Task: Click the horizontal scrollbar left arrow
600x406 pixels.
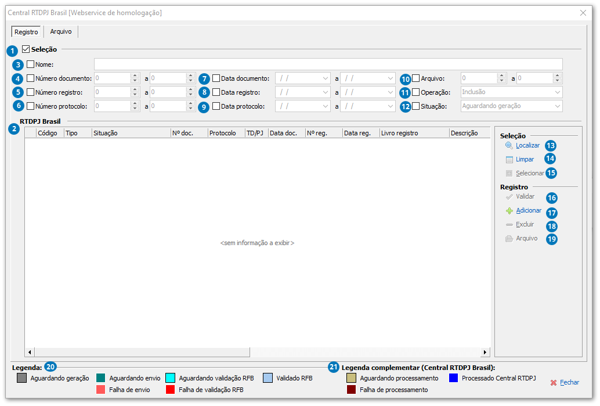Action: (30, 352)
